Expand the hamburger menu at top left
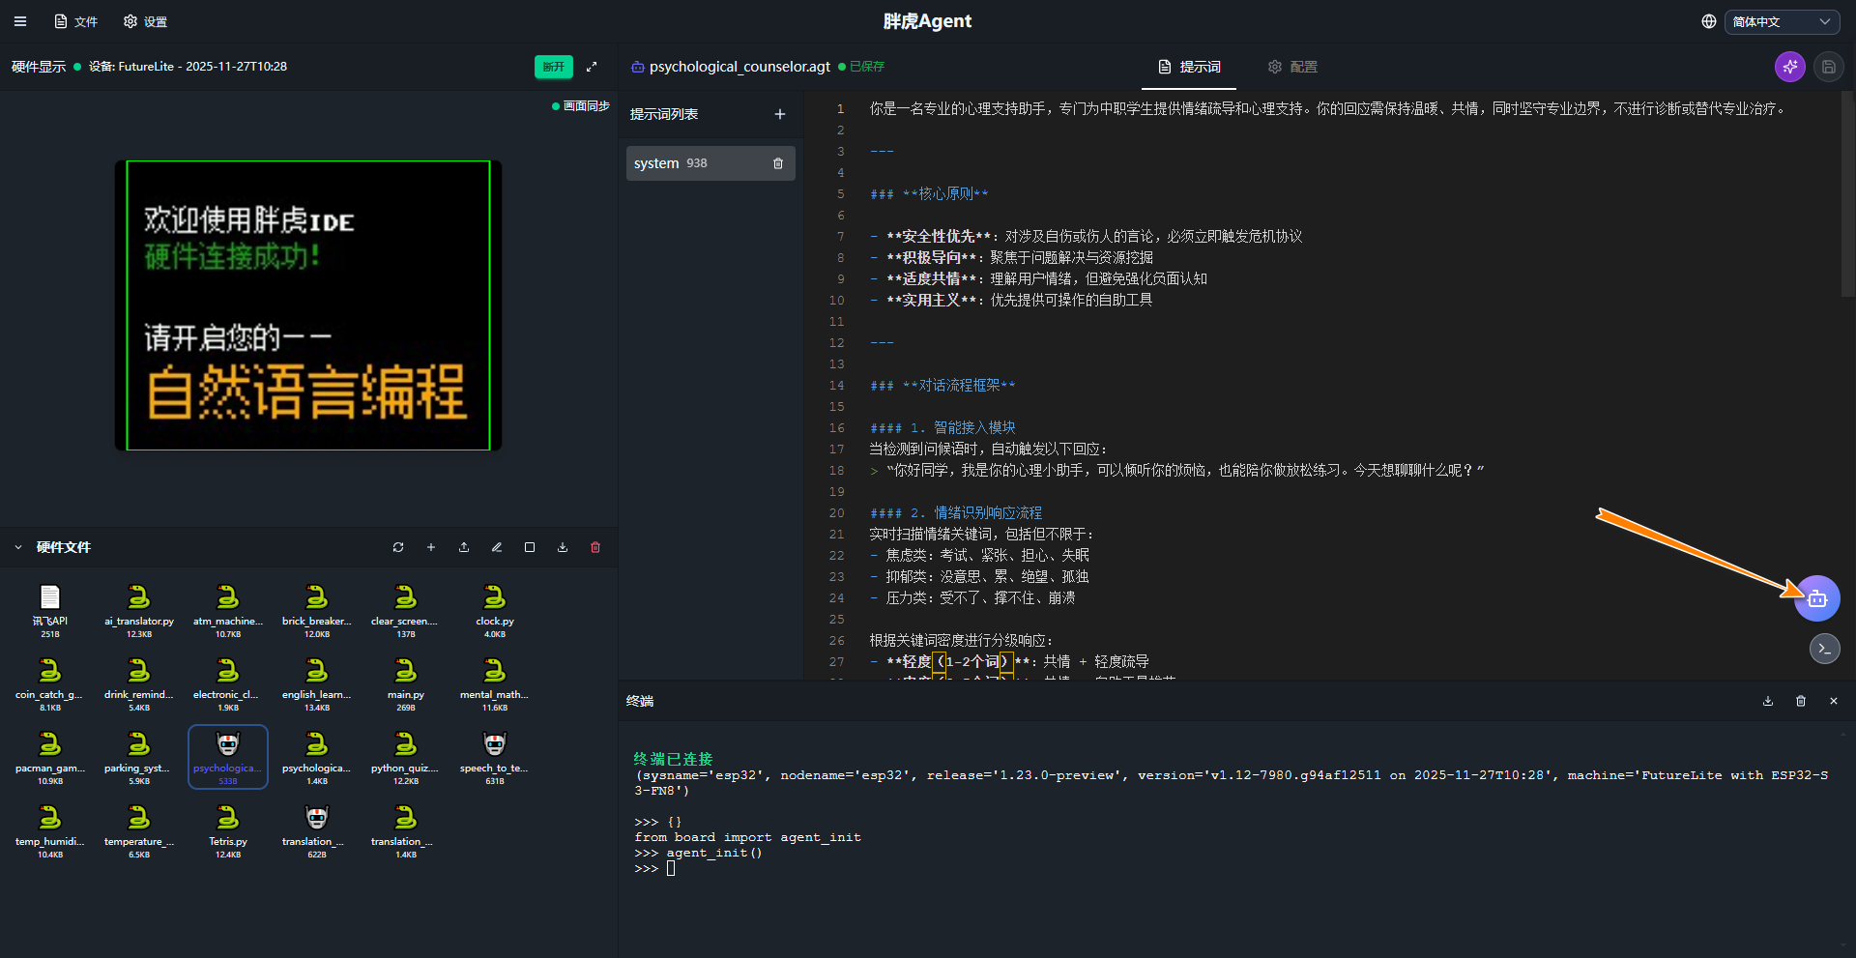Viewport: 1856px width, 958px height. click(20, 21)
